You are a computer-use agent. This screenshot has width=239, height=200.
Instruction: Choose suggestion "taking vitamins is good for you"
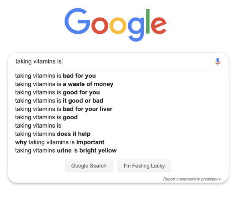57,92
